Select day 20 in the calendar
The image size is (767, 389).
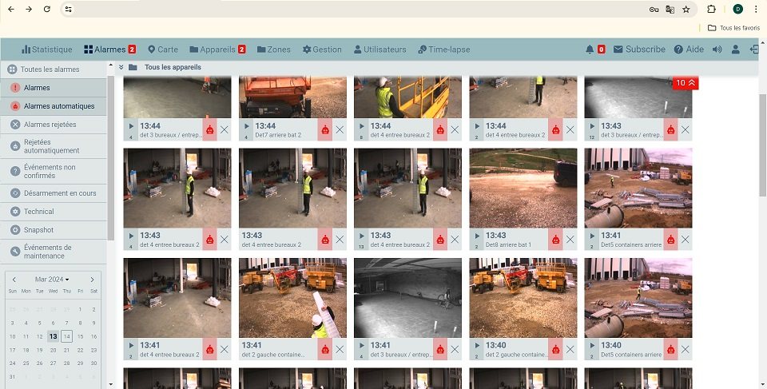coord(53,350)
